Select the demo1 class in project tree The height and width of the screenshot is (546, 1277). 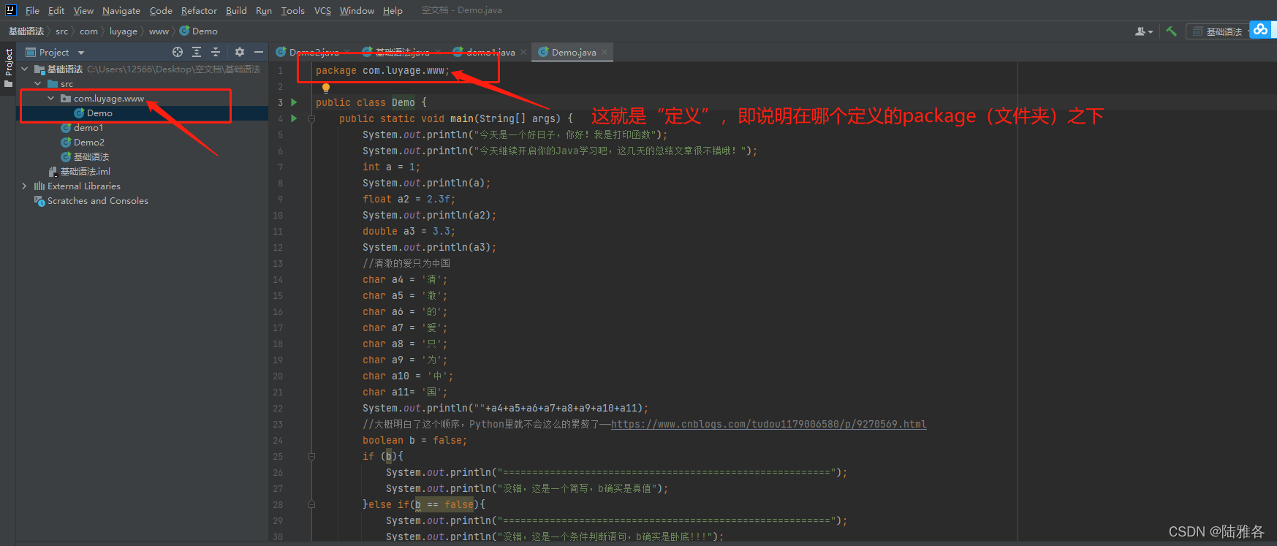pyautogui.click(x=82, y=128)
